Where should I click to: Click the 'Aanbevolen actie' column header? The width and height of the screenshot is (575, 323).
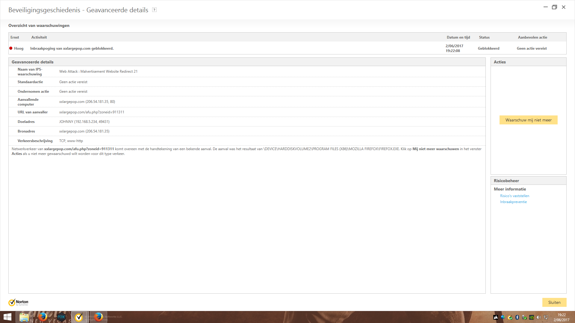coord(532,37)
